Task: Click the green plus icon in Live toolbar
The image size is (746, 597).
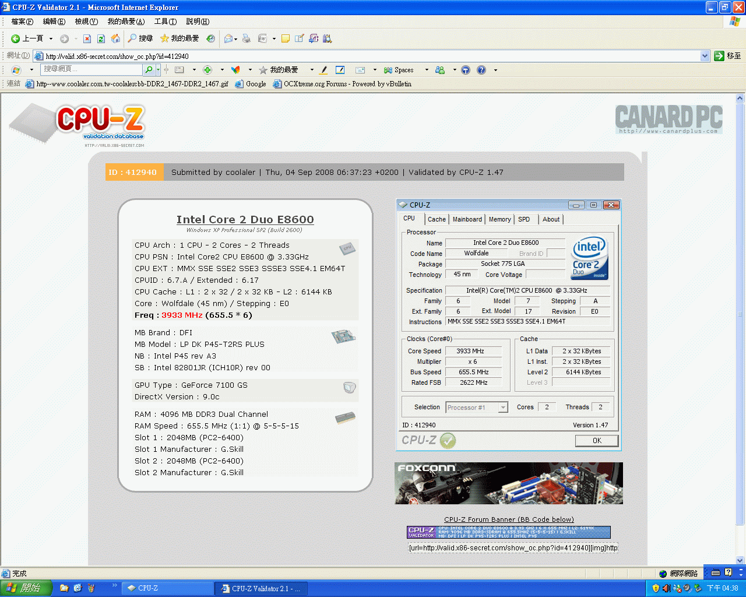Action: pyautogui.click(x=207, y=70)
